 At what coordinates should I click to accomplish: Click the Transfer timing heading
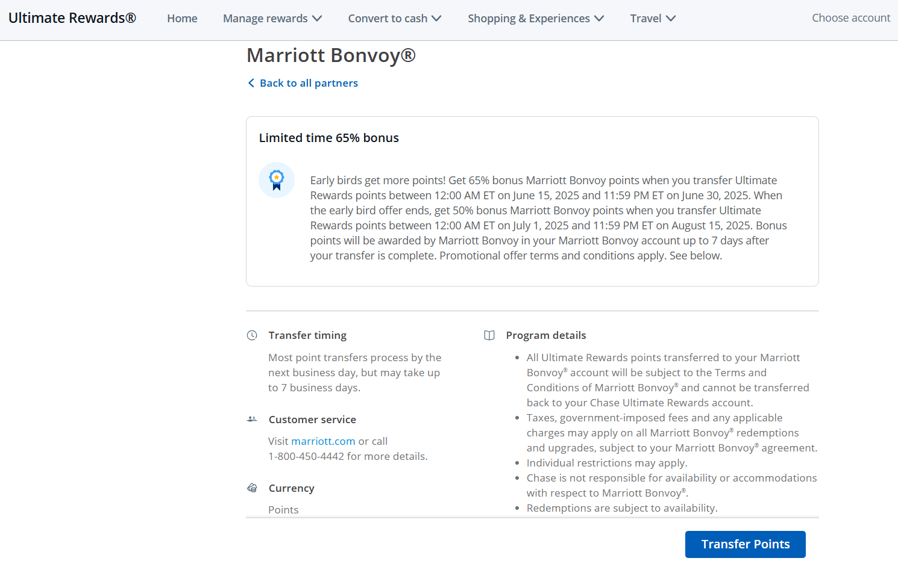pos(307,335)
